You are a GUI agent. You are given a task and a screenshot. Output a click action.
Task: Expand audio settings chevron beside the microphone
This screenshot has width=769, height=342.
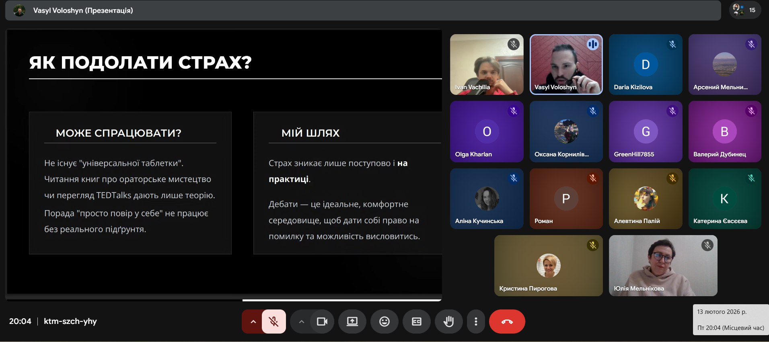(x=253, y=322)
